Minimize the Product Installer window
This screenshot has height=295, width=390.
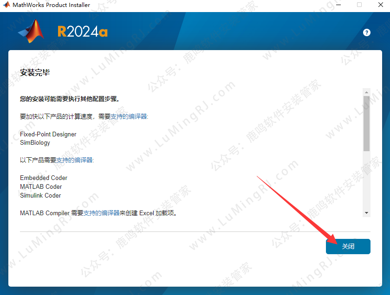pos(337,5)
